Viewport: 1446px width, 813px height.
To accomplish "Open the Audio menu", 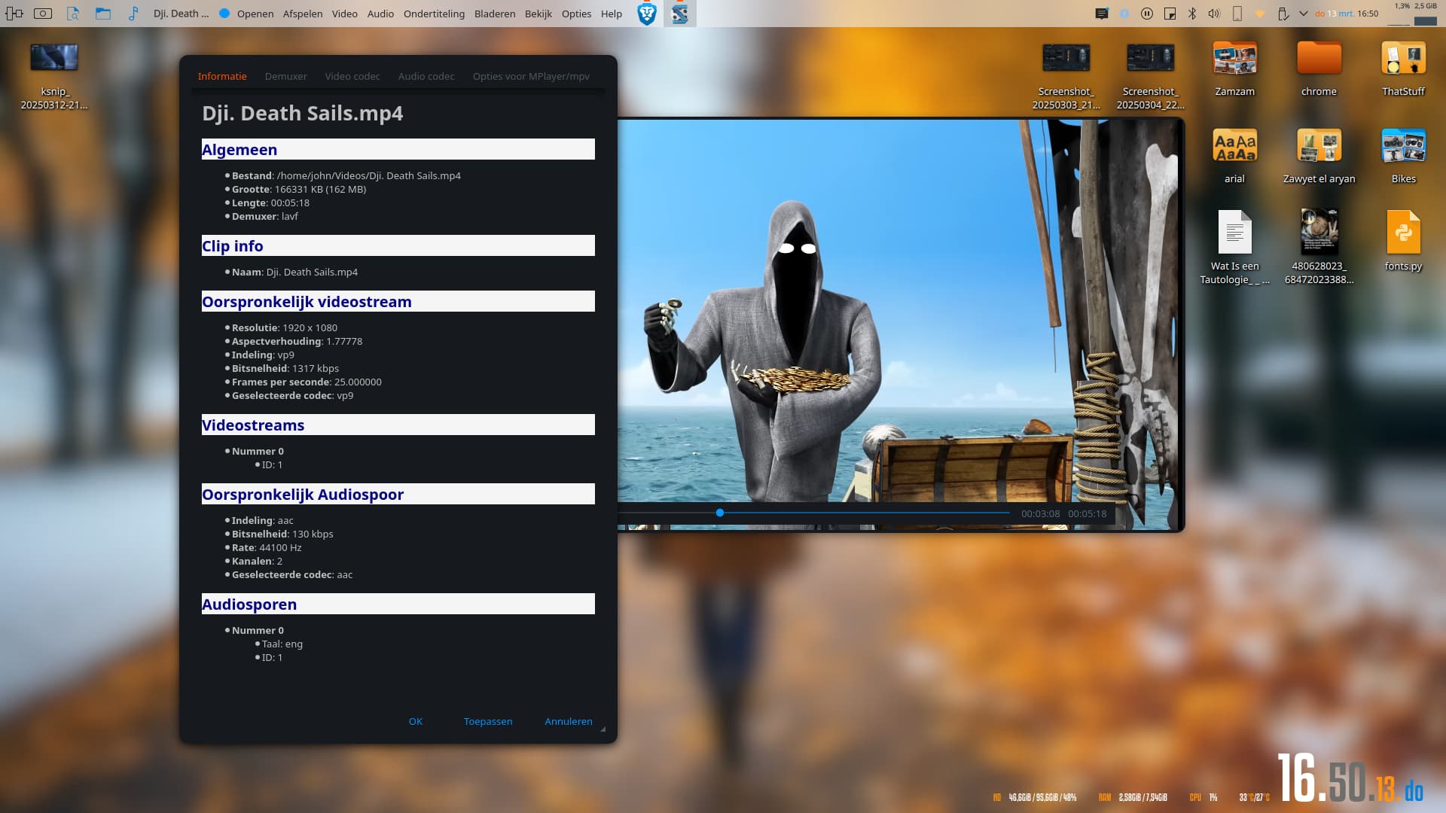I will (x=380, y=14).
